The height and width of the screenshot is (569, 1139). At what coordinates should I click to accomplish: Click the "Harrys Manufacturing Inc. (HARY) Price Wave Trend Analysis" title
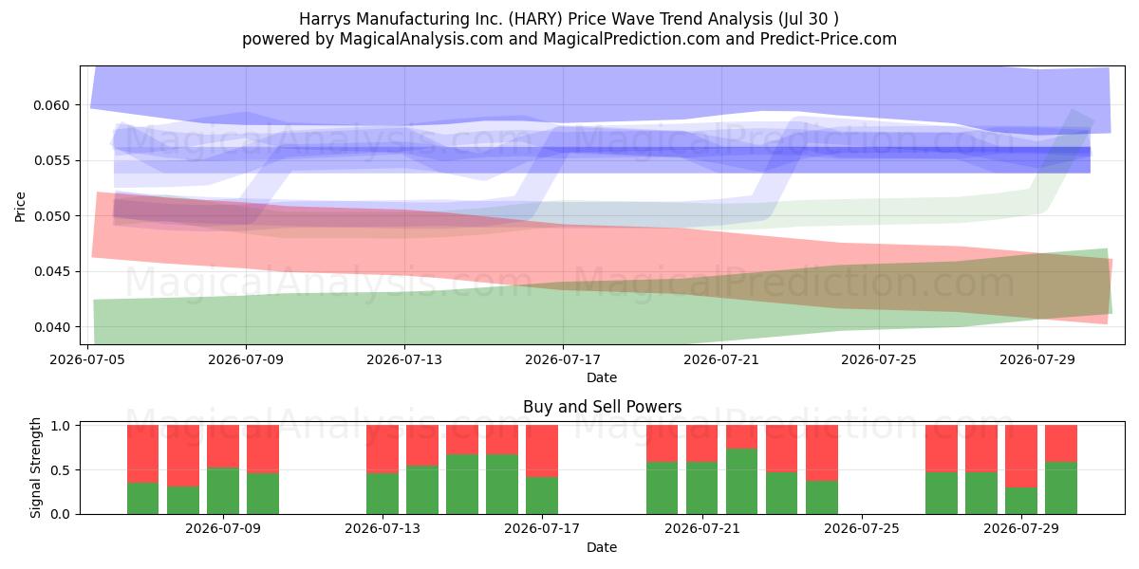click(569, 19)
